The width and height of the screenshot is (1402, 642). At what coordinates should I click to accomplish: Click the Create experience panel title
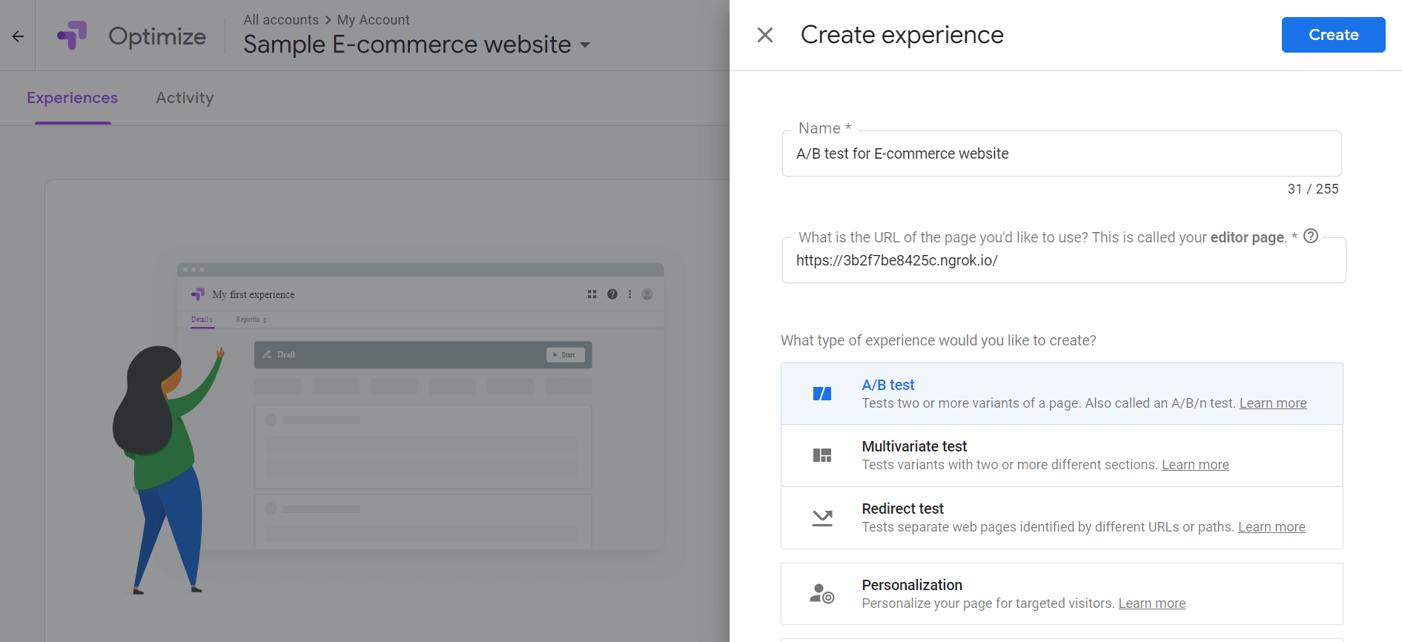[902, 35]
